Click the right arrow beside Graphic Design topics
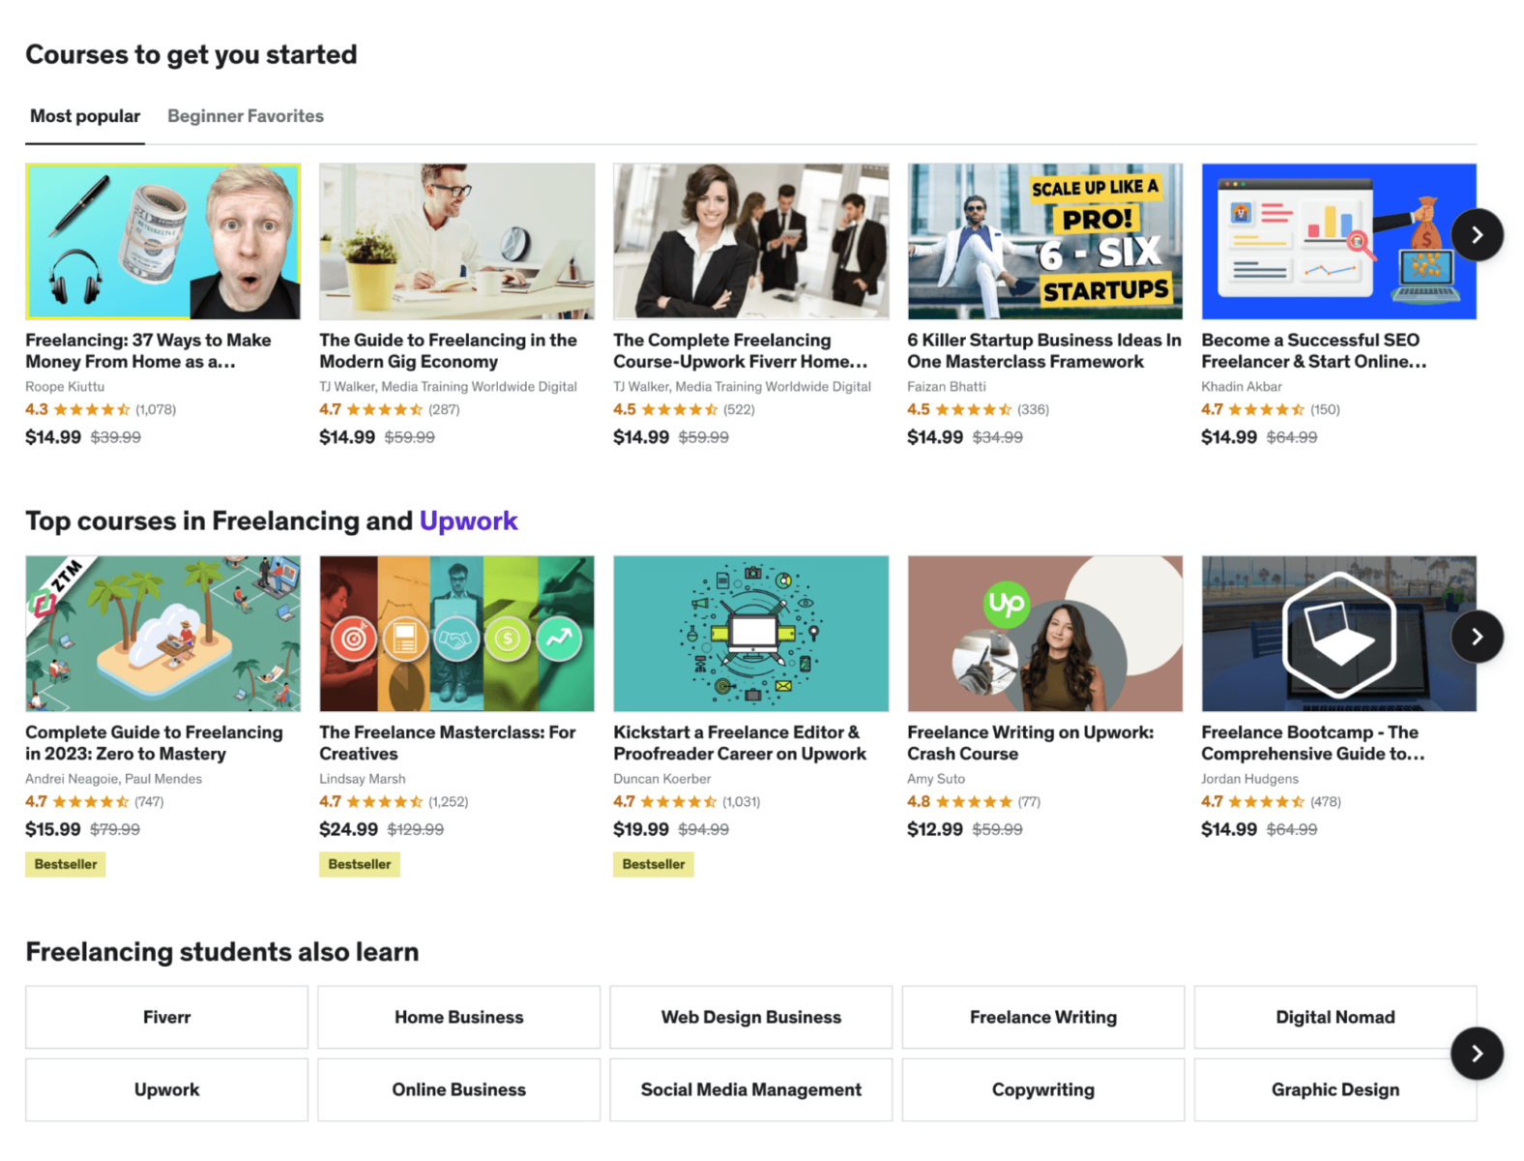The height and width of the screenshot is (1161, 1524). 1477,1054
